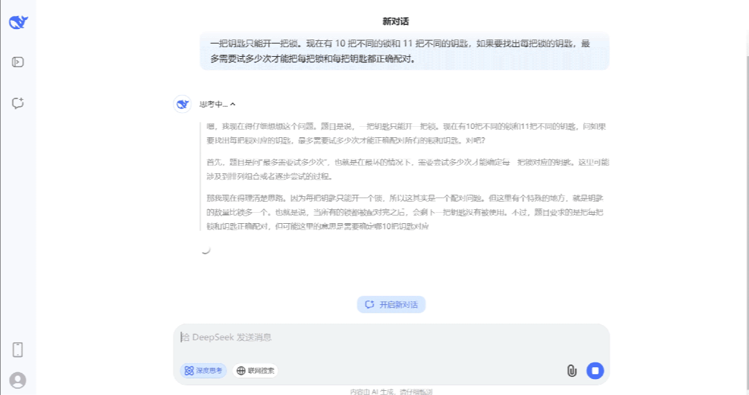Click the 内容由 AI 生成 disclaimer text
Screen dimensions: 749x395
click(392, 392)
